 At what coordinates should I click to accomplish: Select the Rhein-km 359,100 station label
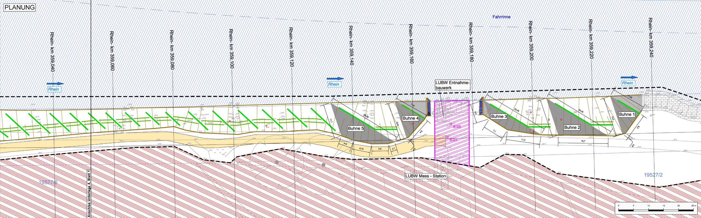[x=231, y=49]
